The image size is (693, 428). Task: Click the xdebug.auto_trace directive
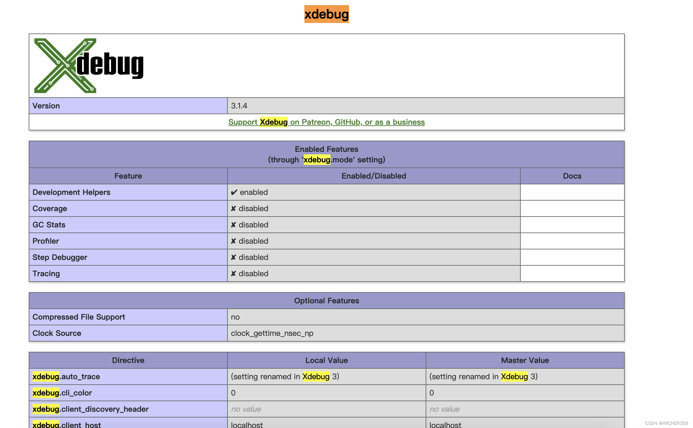pos(66,377)
